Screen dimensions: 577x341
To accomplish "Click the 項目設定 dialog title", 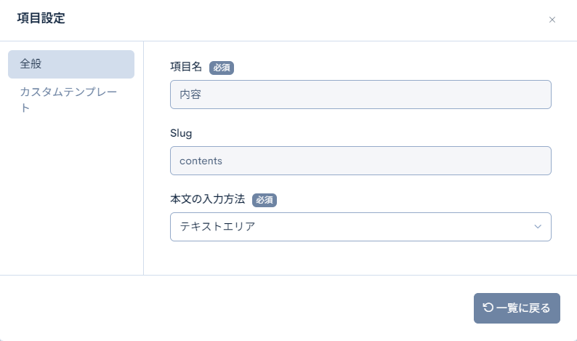I will coord(41,19).
